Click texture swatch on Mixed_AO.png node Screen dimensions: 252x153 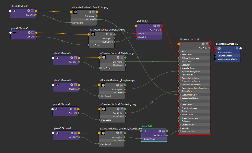coord(93,34)
